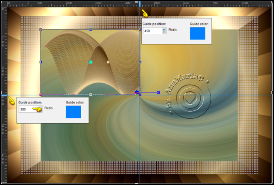Click the bottom-left corner selection handle
The image size is (274, 185).
41,95
